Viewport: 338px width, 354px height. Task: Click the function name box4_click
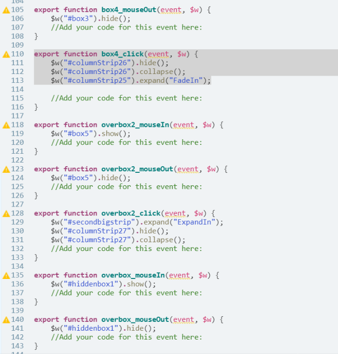click(x=122, y=54)
